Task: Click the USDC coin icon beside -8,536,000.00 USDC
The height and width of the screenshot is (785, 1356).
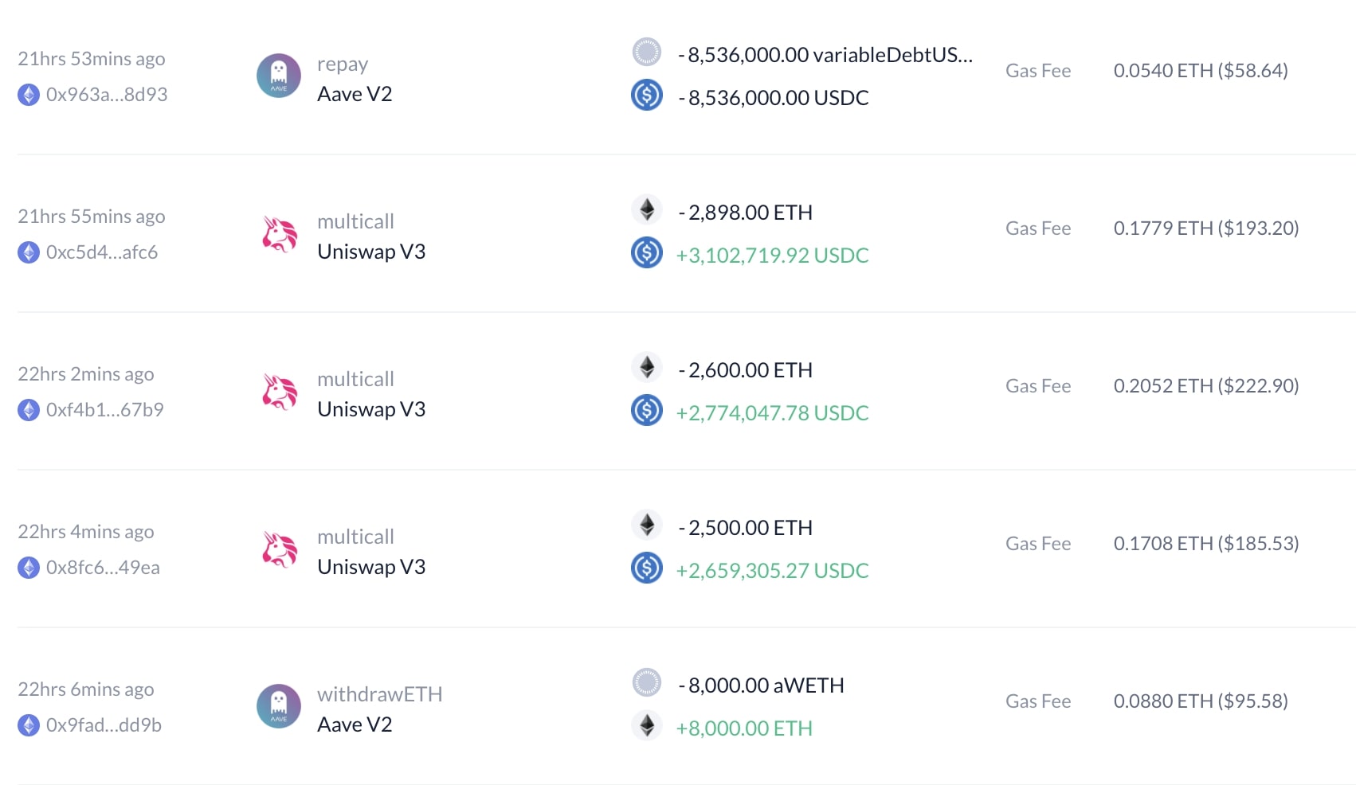Action: tap(647, 96)
